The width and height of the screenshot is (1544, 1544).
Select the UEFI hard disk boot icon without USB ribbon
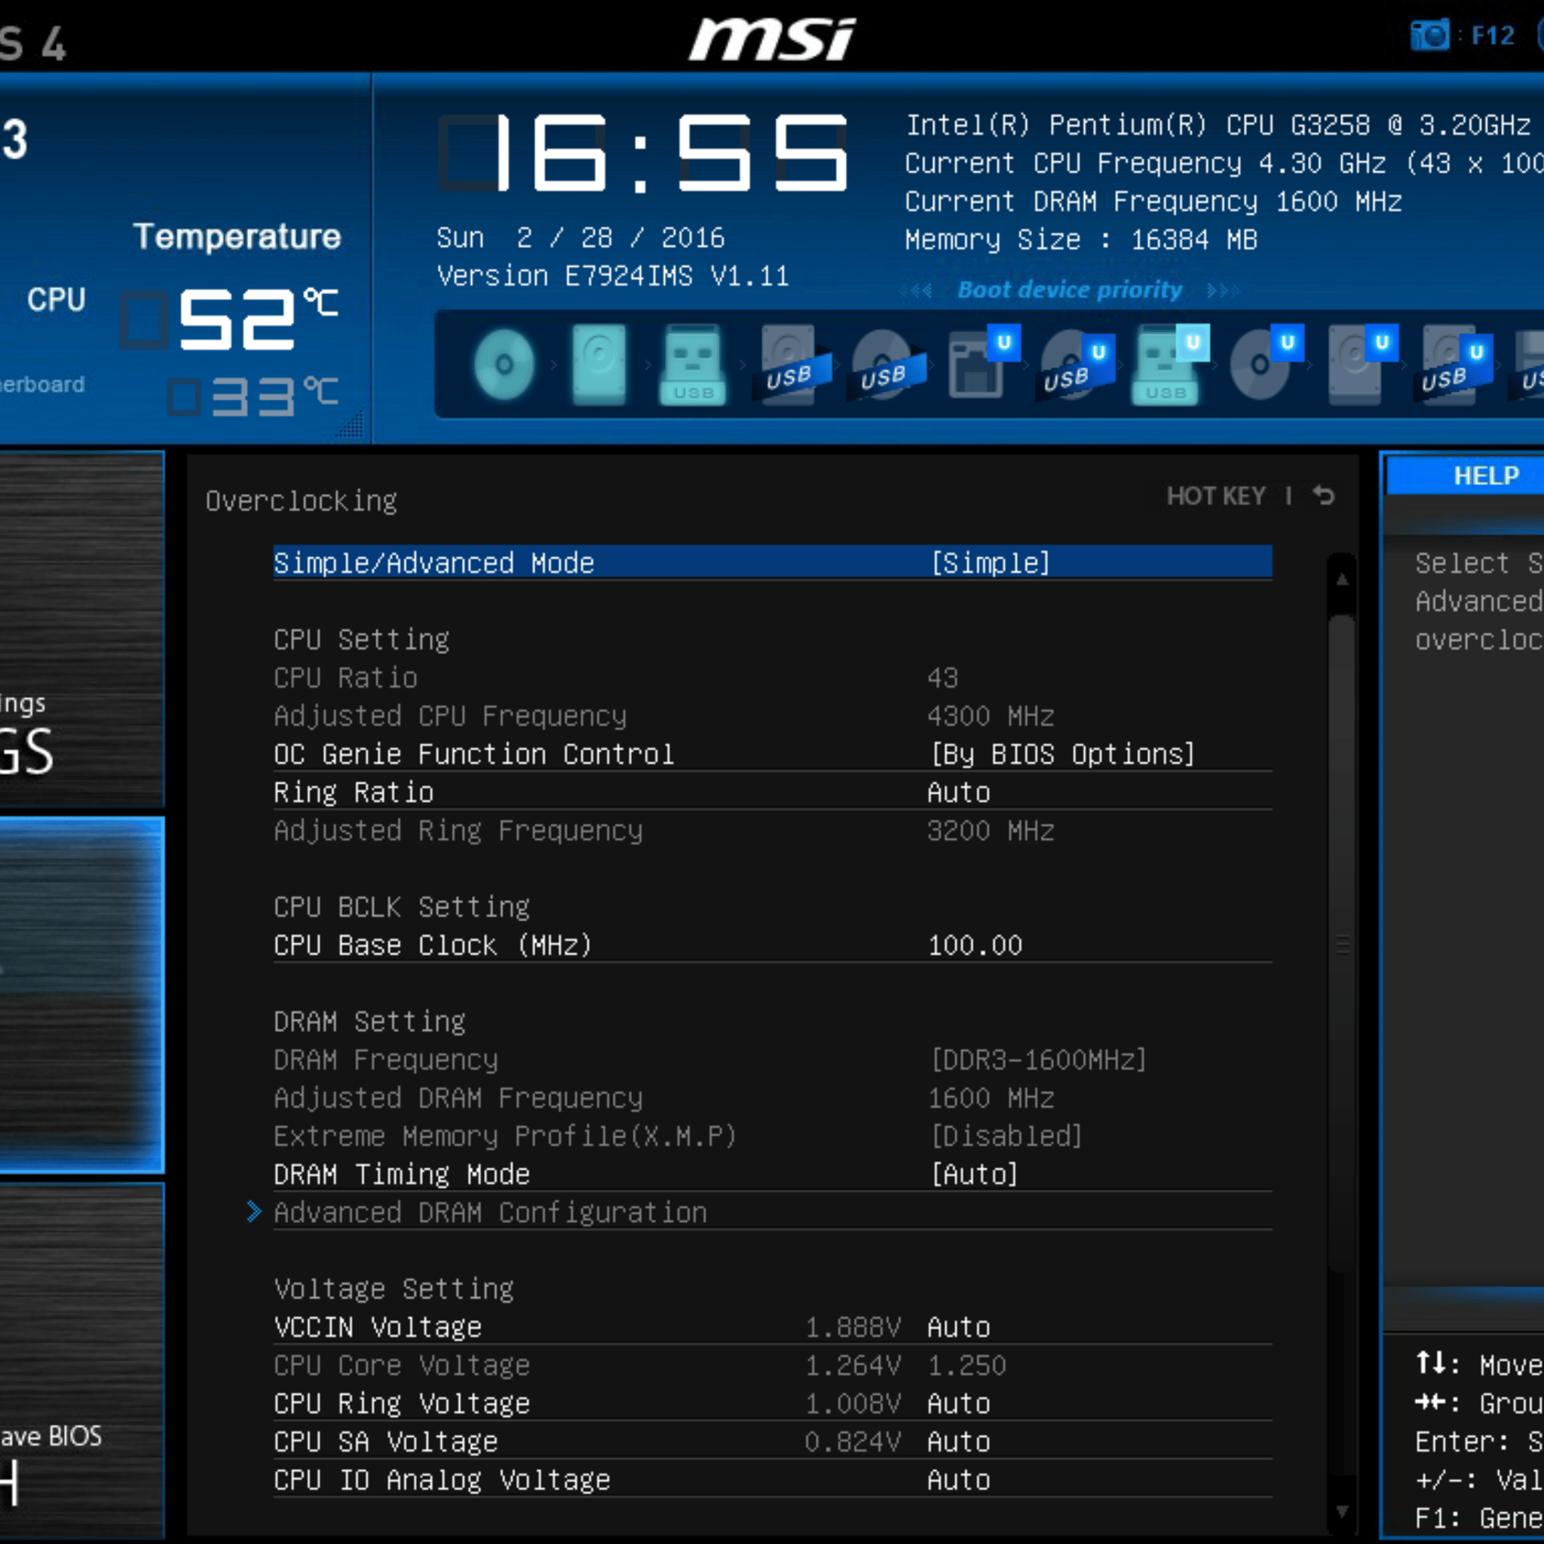[x=1362, y=364]
